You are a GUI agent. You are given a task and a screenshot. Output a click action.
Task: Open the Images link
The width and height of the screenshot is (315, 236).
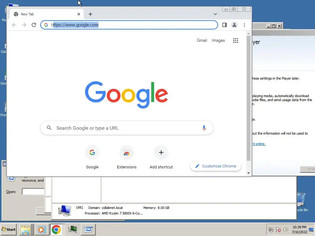click(x=218, y=40)
